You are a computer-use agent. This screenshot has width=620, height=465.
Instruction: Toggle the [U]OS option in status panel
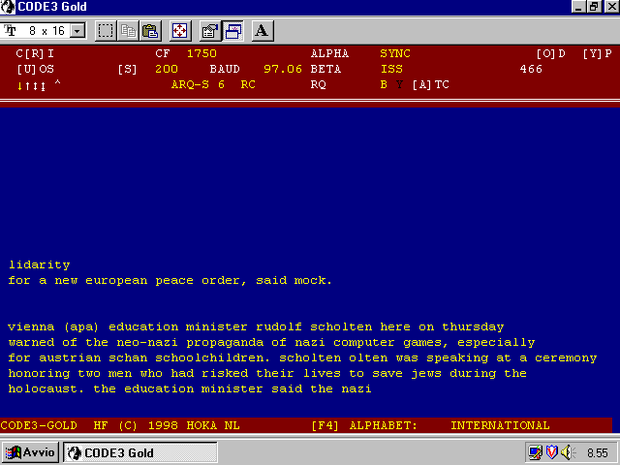[35, 70]
